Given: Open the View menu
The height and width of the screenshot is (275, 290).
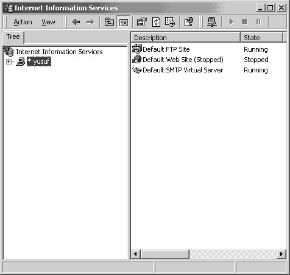Looking at the screenshot, I should [48, 22].
